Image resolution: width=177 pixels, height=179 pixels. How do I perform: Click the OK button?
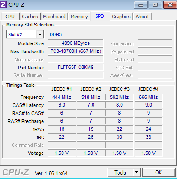click(x=159, y=172)
